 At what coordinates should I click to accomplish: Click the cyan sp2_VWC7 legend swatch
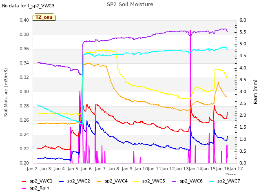point(212,181)
